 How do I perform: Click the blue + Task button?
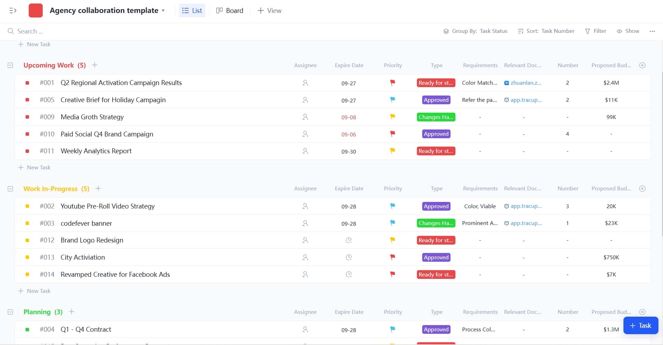tap(640, 325)
